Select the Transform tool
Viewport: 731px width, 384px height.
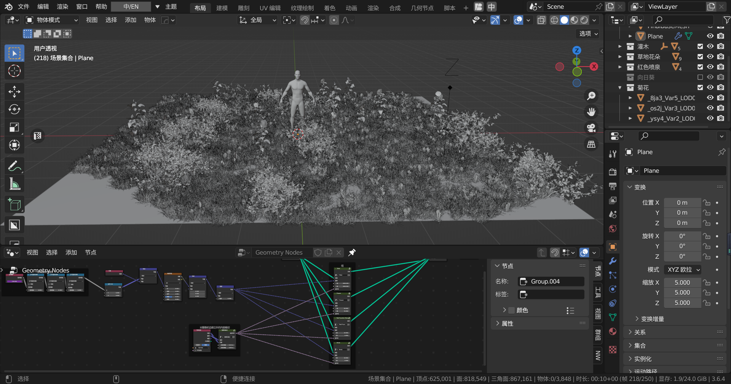pyautogui.click(x=14, y=145)
